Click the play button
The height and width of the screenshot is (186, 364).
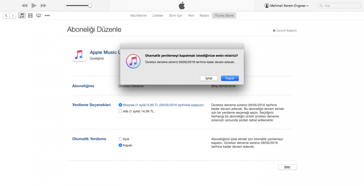(34, 5)
